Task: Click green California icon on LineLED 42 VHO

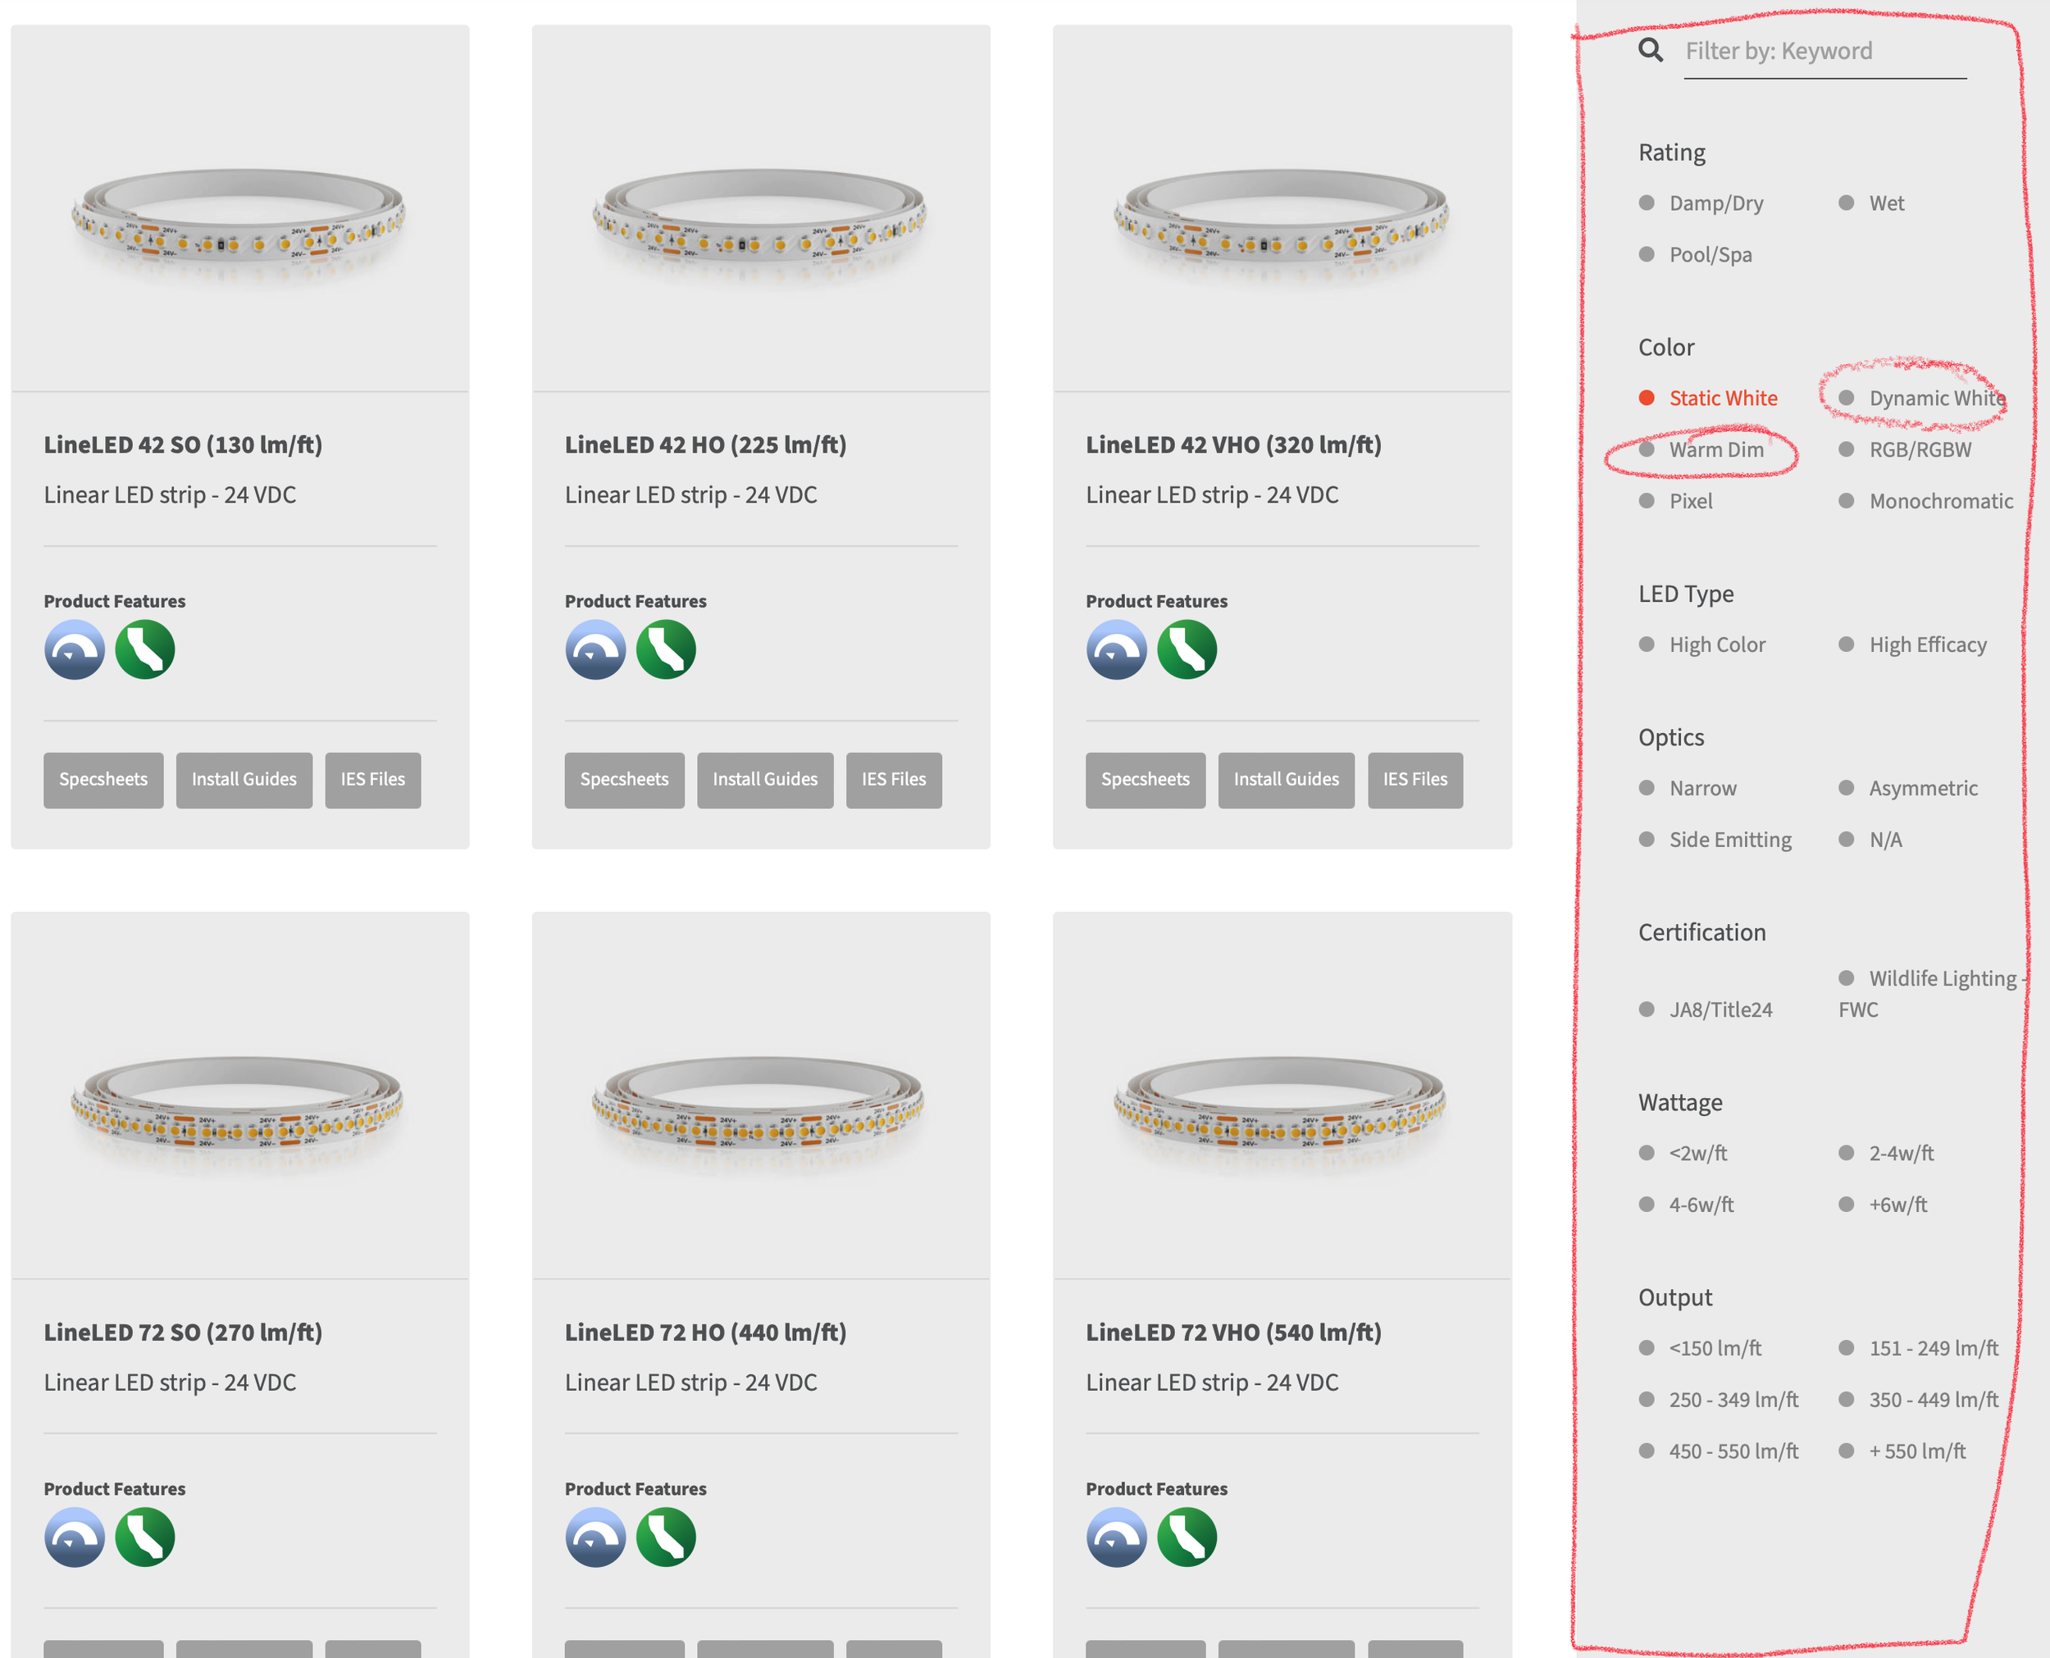Action: 1187,649
